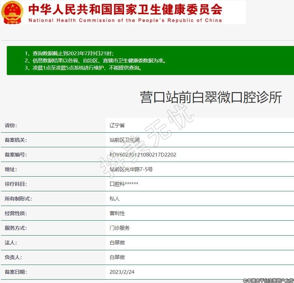Click the third notice about 系统进行维护
The width and height of the screenshot is (294, 283).
coord(83,68)
